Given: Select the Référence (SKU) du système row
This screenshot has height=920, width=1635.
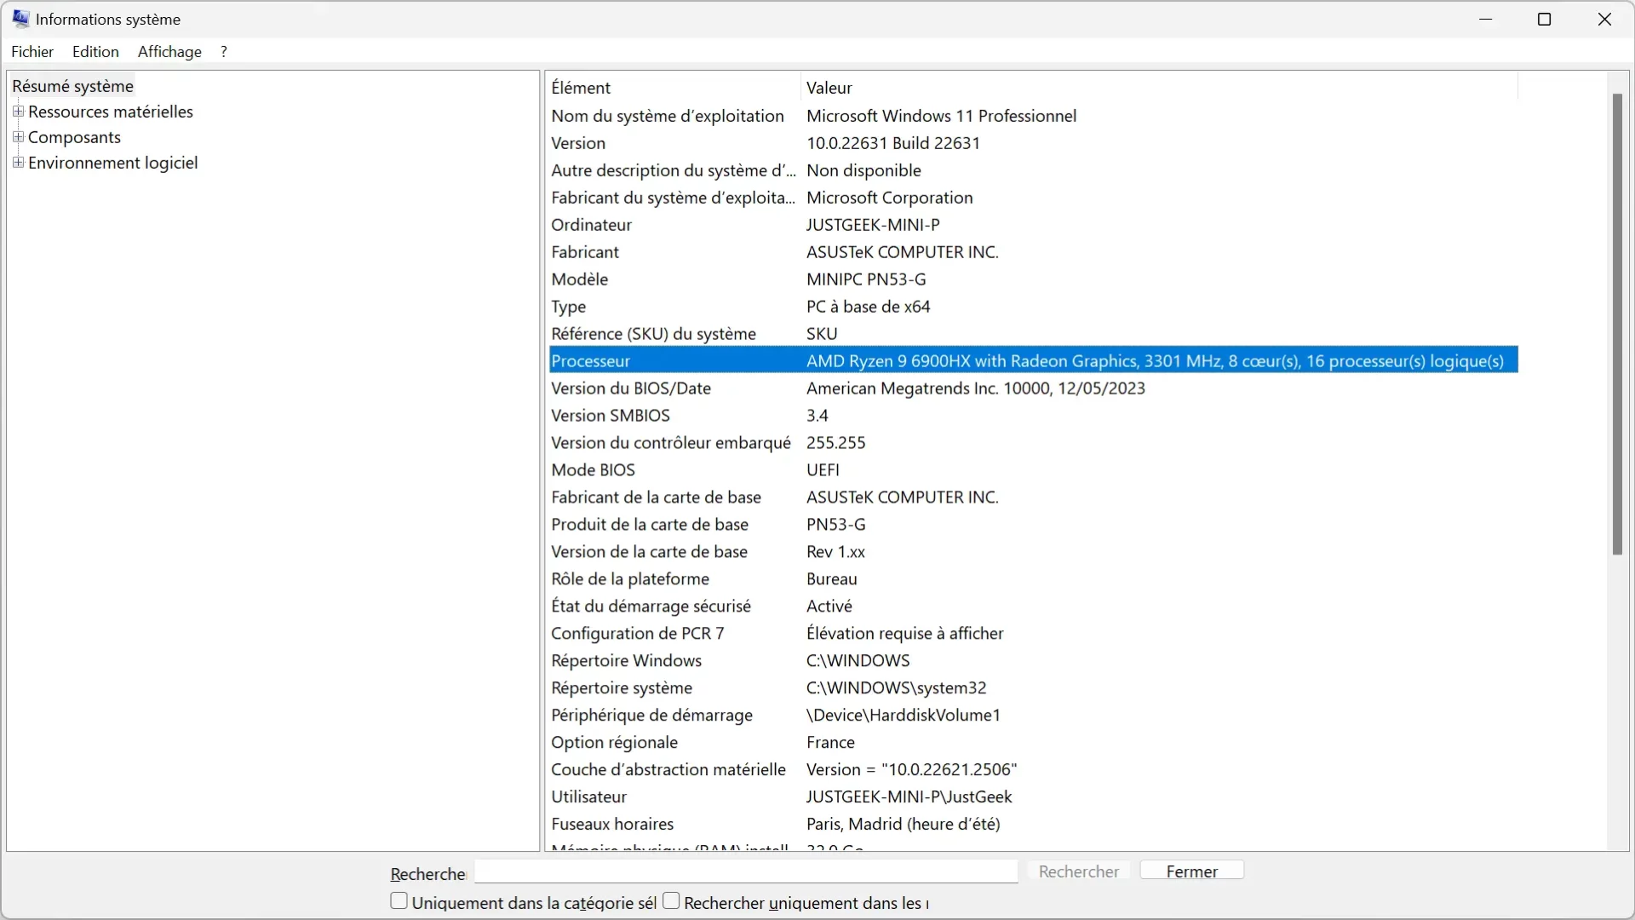Looking at the screenshot, I should click(x=1034, y=334).
